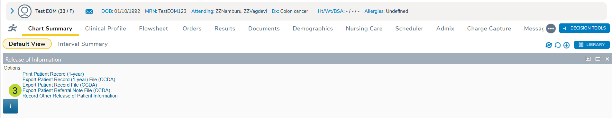
Task: Click Print Patient Record (1-year) link
Action: tap(53, 74)
